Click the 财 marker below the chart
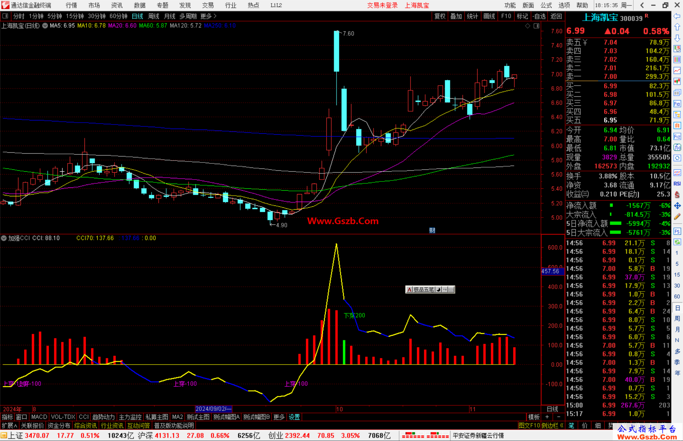Viewport: 683px width, 441px height. point(432,230)
